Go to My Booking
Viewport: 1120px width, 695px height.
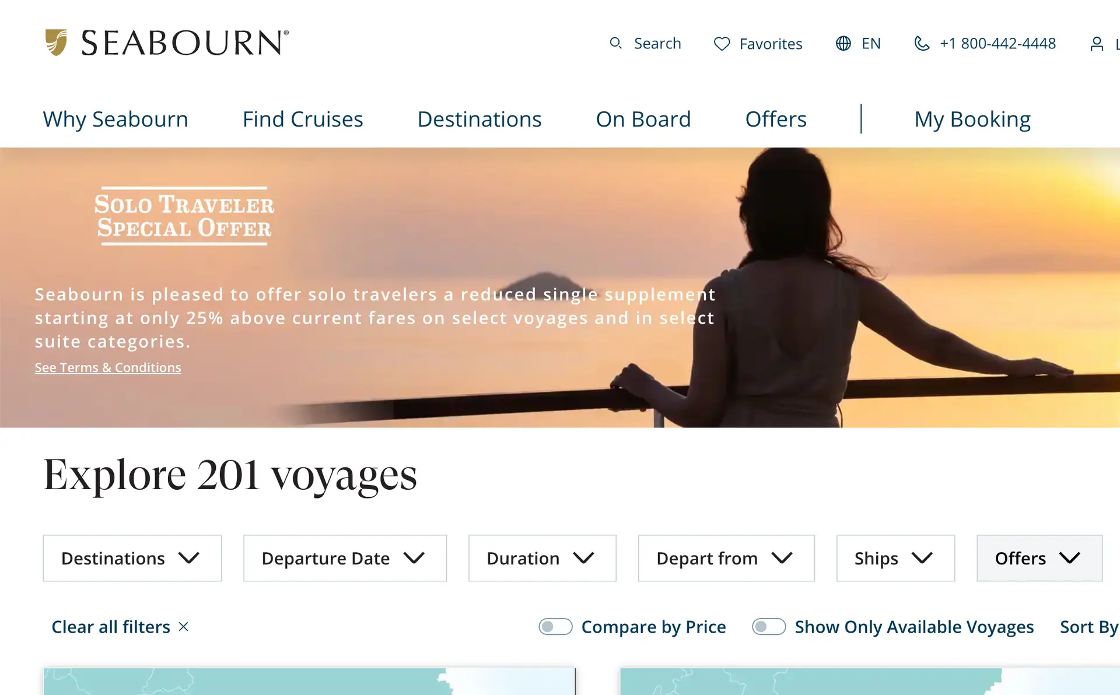(972, 119)
